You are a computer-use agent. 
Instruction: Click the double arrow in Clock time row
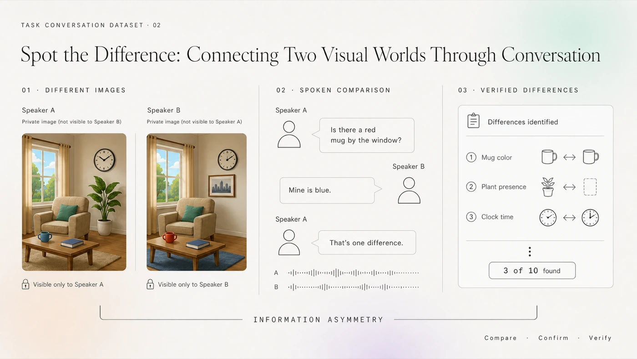[x=569, y=217]
